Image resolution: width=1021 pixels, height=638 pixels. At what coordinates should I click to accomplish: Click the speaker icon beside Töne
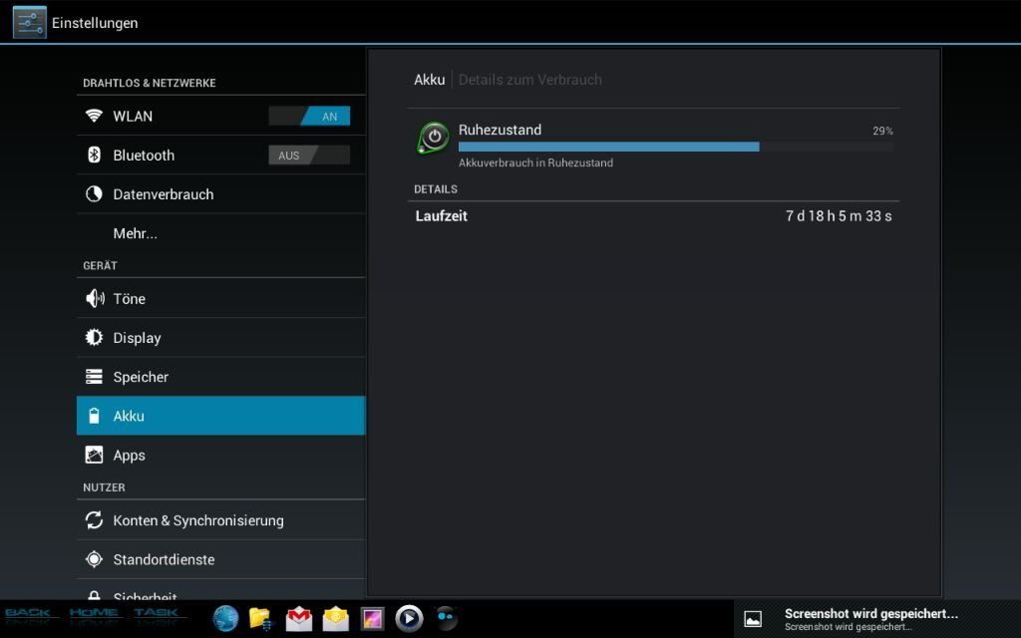click(95, 298)
